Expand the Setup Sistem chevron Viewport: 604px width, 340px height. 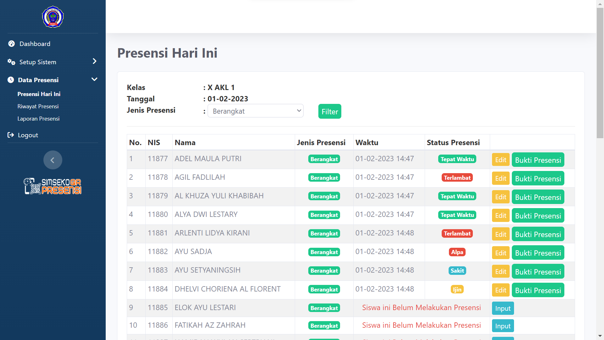94,61
